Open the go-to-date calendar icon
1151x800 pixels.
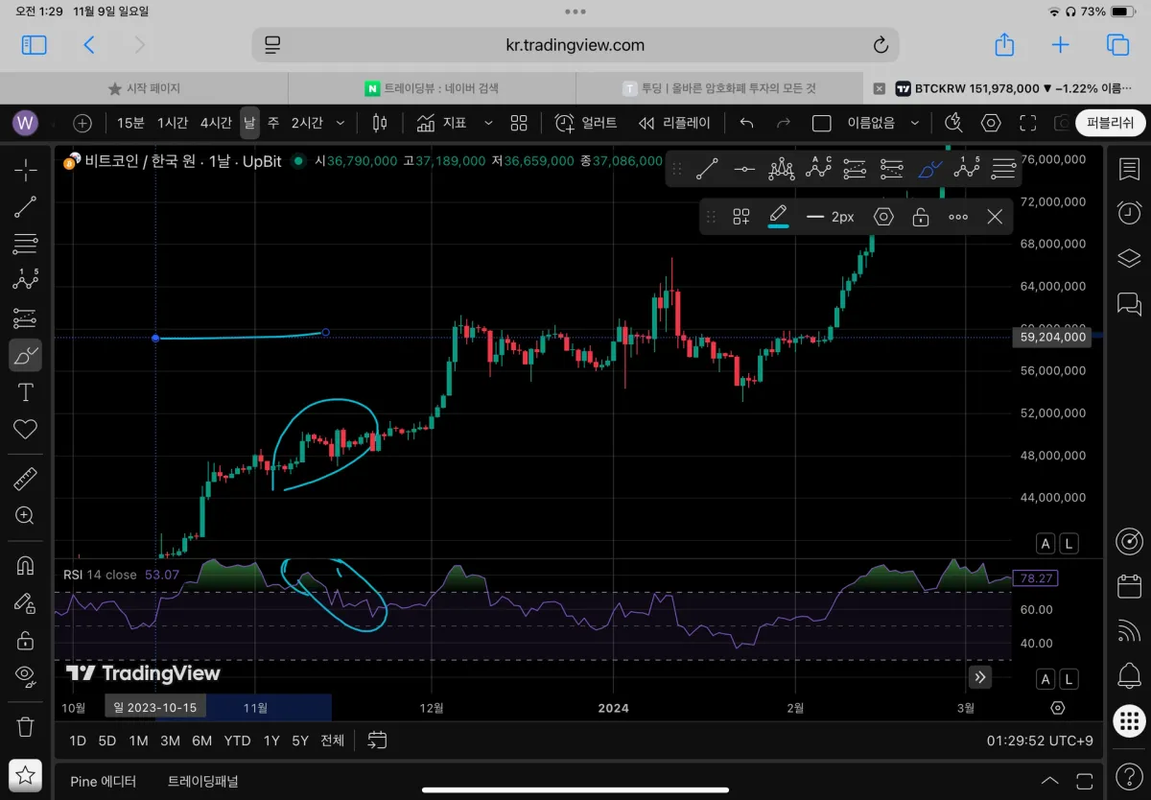pyautogui.click(x=377, y=741)
